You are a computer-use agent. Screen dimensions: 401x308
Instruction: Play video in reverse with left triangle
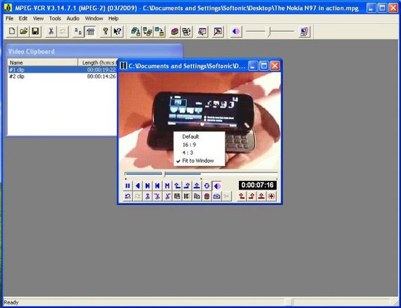point(137,186)
